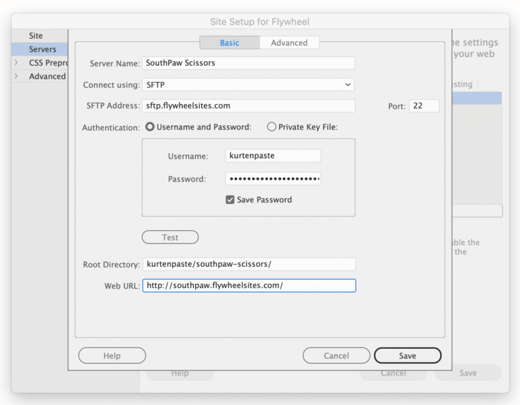The image size is (520, 405).
Task: Save the server settings
Action: pyautogui.click(x=407, y=356)
